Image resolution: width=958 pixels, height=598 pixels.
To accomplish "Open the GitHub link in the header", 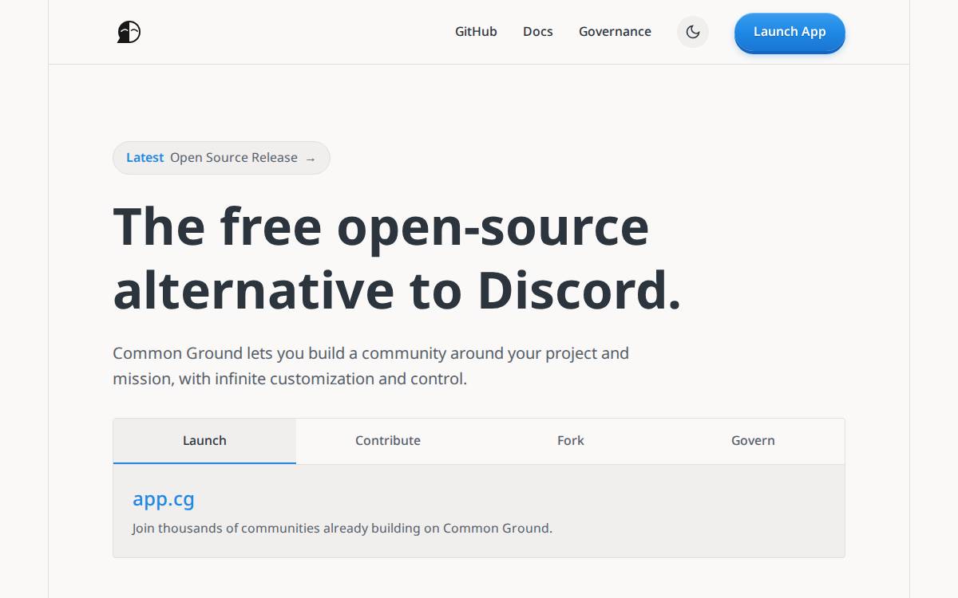I will pos(476,32).
